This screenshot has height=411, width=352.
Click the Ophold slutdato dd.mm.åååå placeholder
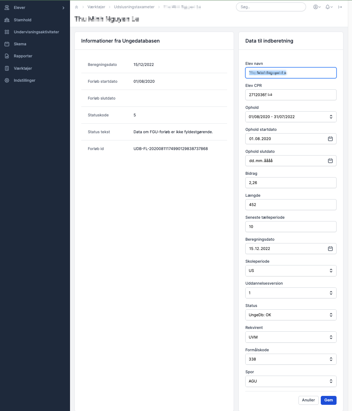tap(261, 161)
